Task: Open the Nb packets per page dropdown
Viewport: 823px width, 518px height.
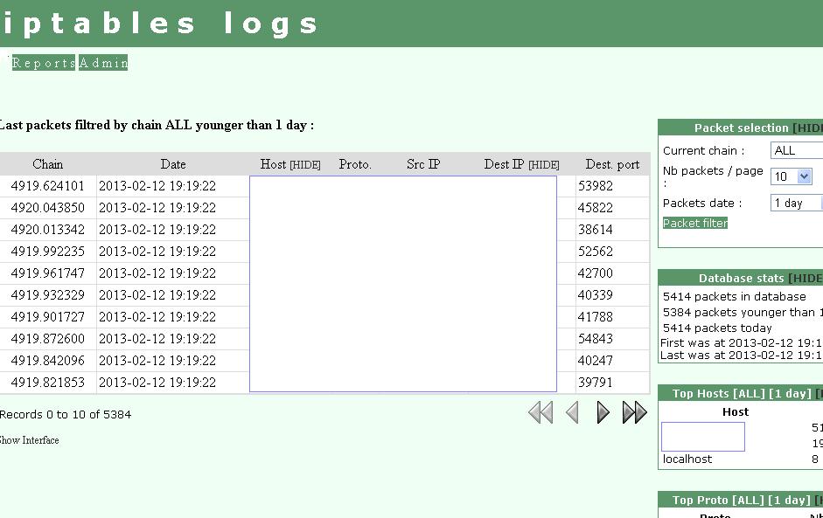Action: coord(790,176)
